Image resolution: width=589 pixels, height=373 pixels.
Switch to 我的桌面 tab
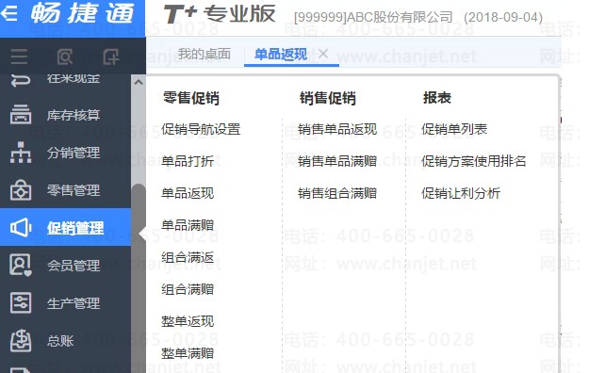click(205, 54)
